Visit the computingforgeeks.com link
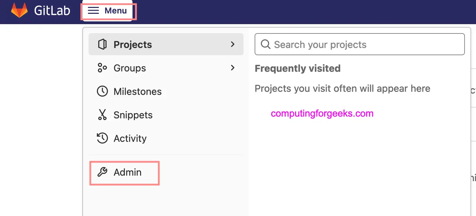This screenshot has height=216, width=476. click(322, 114)
